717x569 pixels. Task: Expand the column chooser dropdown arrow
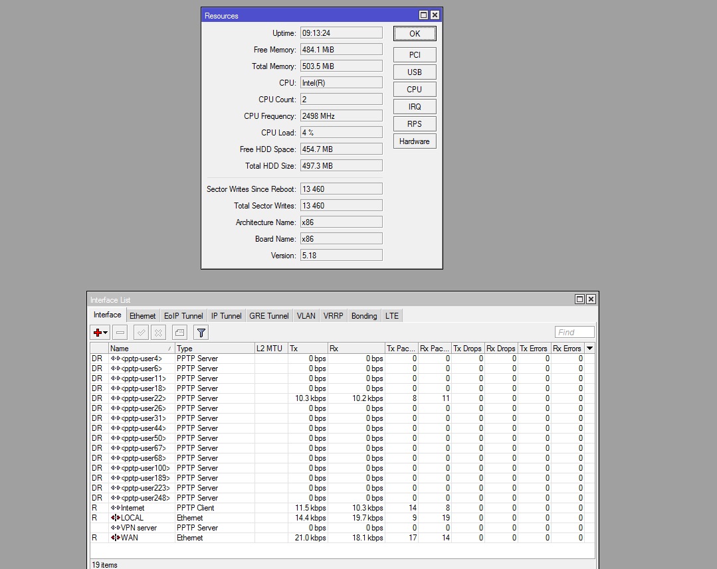589,349
